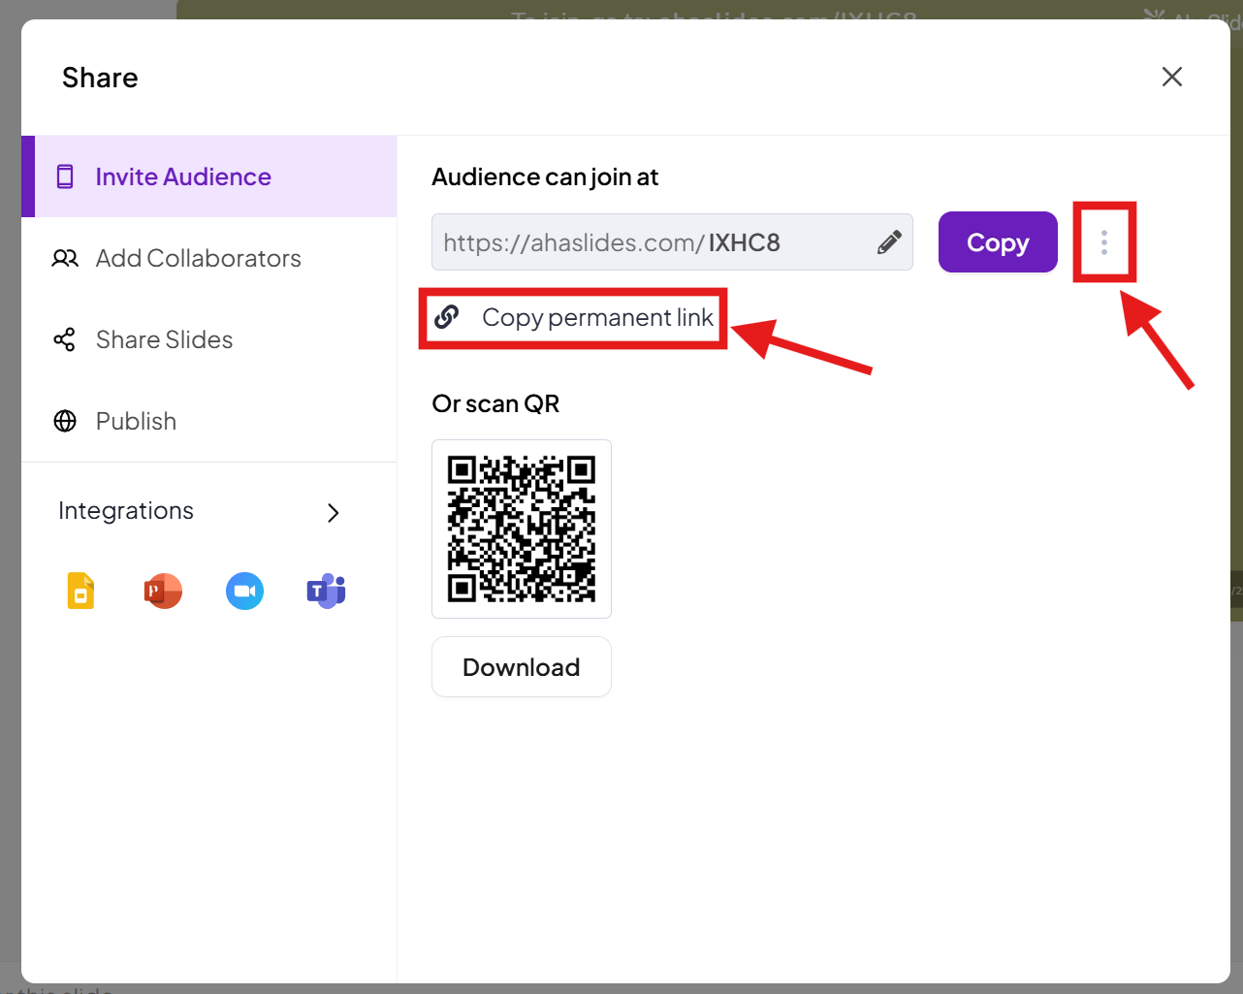Expand Integrations with the chevron arrow
This screenshot has width=1243, height=994.
click(x=334, y=512)
